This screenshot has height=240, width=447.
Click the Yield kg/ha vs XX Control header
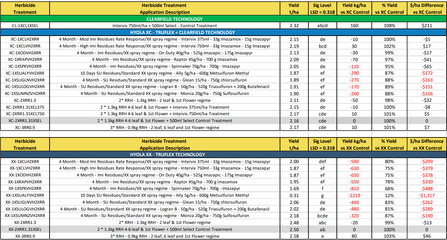(354, 144)
